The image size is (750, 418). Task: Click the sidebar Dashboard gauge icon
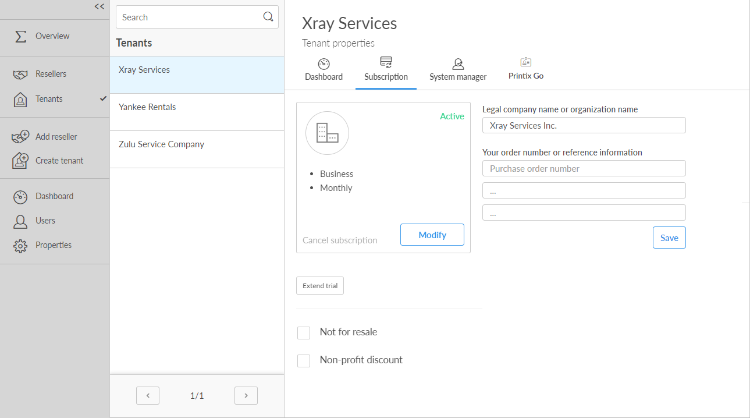[20, 197]
